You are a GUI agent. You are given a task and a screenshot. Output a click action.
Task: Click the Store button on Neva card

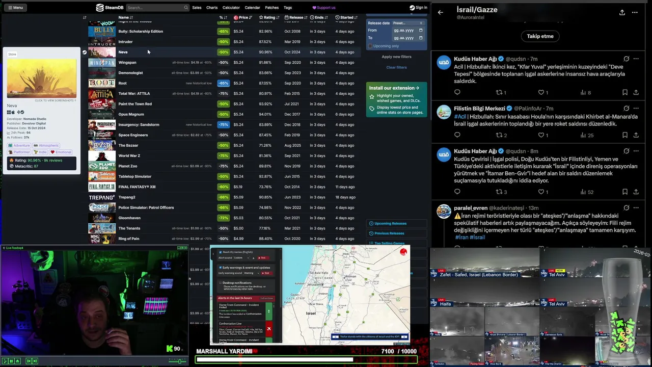pos(12,54)
